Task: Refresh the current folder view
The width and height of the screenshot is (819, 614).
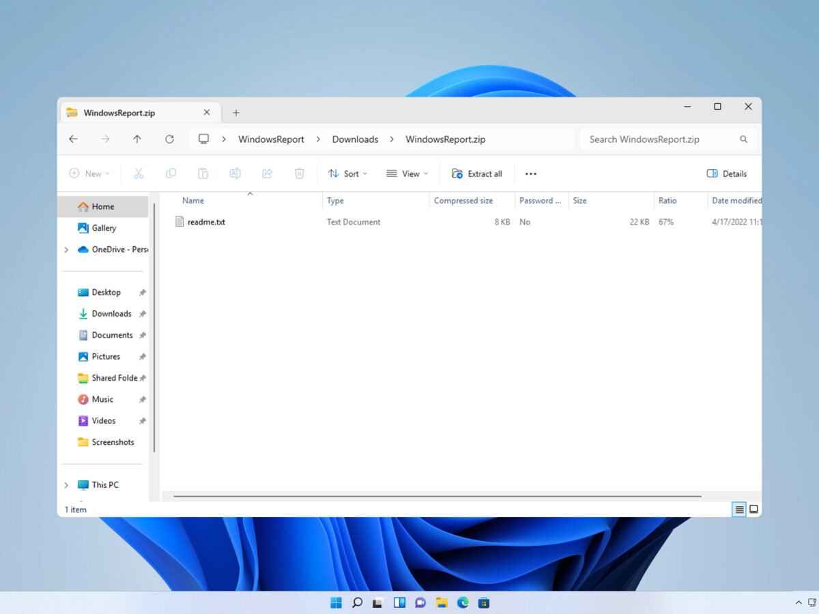Action: point(169,139)
